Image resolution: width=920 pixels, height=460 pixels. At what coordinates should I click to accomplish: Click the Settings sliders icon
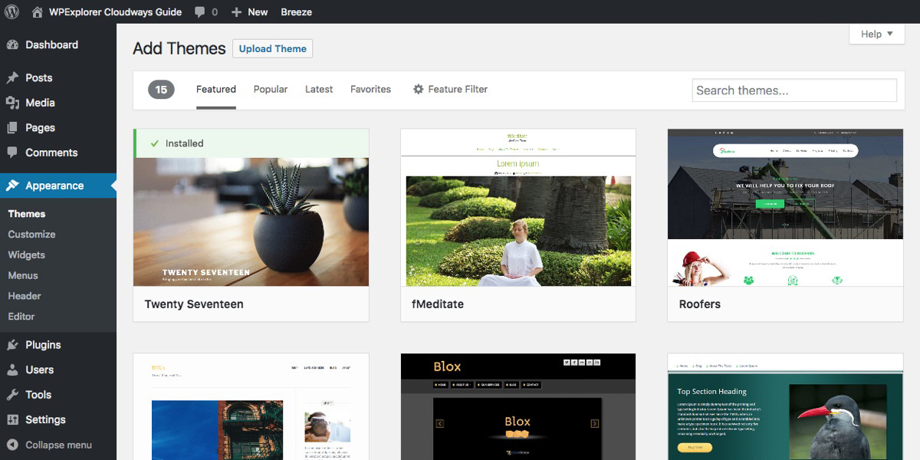coord(12,419)
